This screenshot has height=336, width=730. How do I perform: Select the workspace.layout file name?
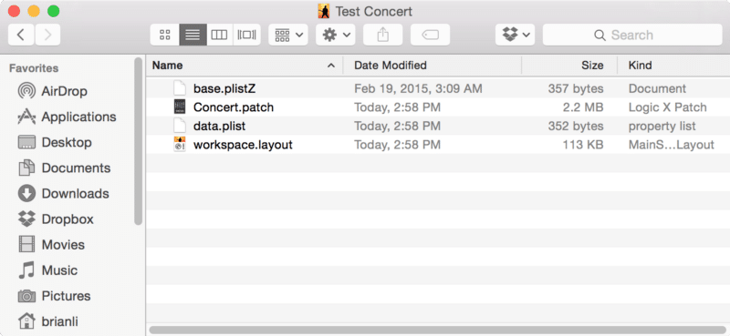coord(243,145)
